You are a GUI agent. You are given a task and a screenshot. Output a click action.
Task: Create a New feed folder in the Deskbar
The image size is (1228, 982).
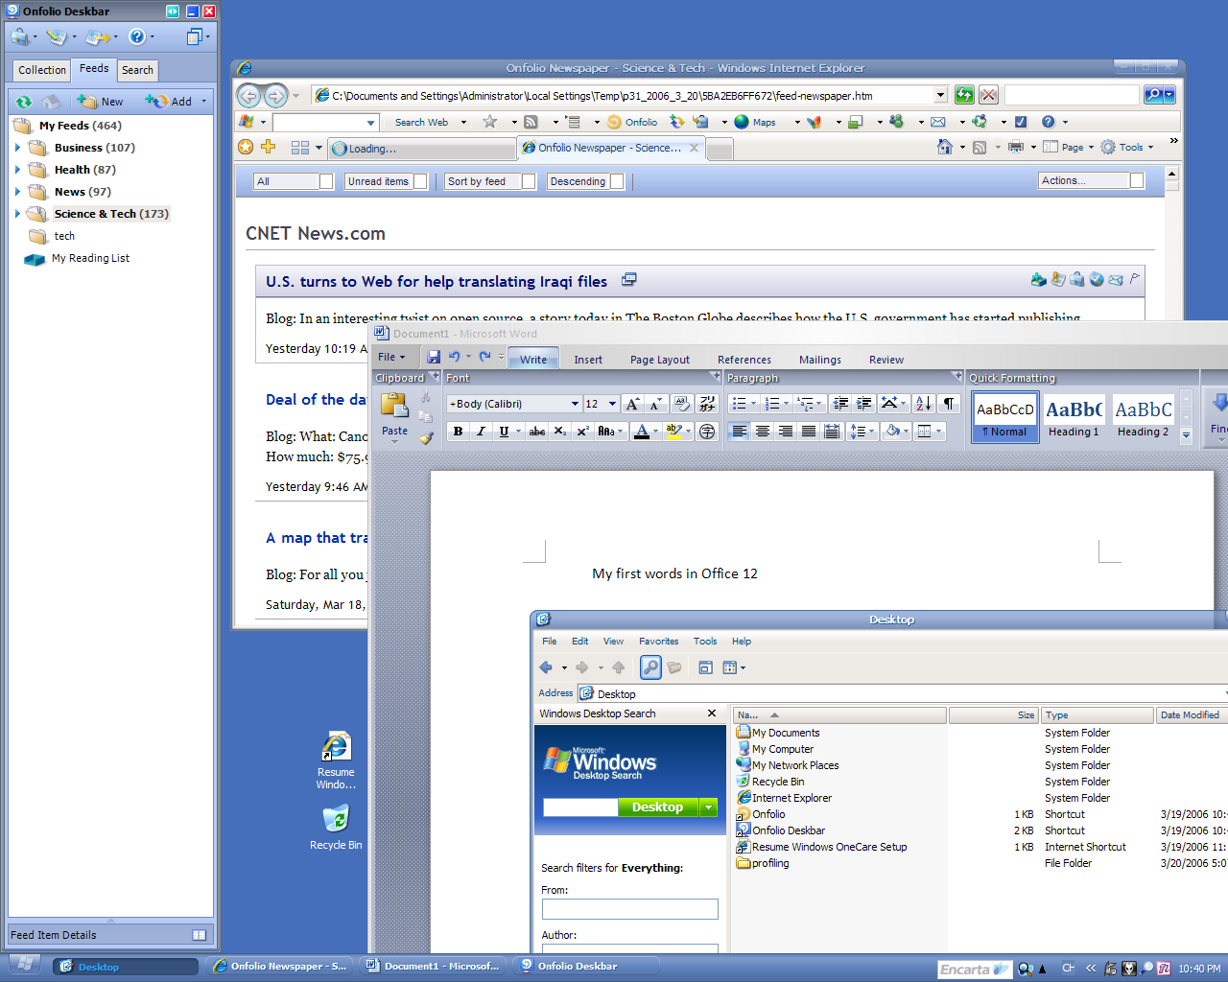pyautogui.click(x=101, y=101)
